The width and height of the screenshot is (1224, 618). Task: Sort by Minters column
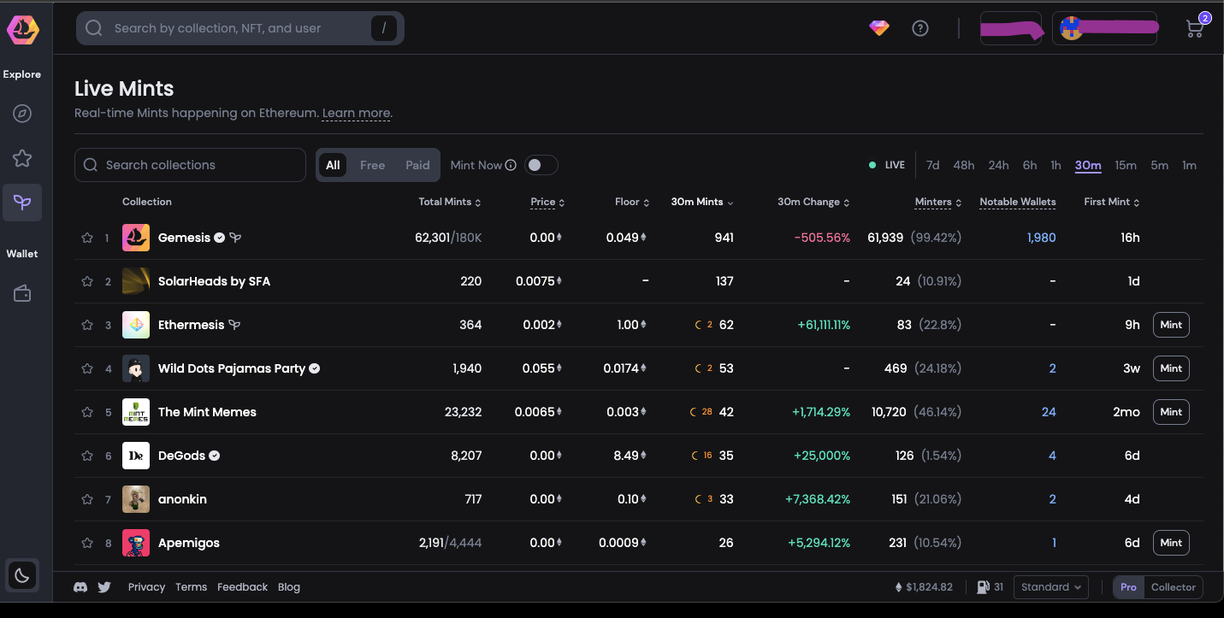(x=938, y=202)
